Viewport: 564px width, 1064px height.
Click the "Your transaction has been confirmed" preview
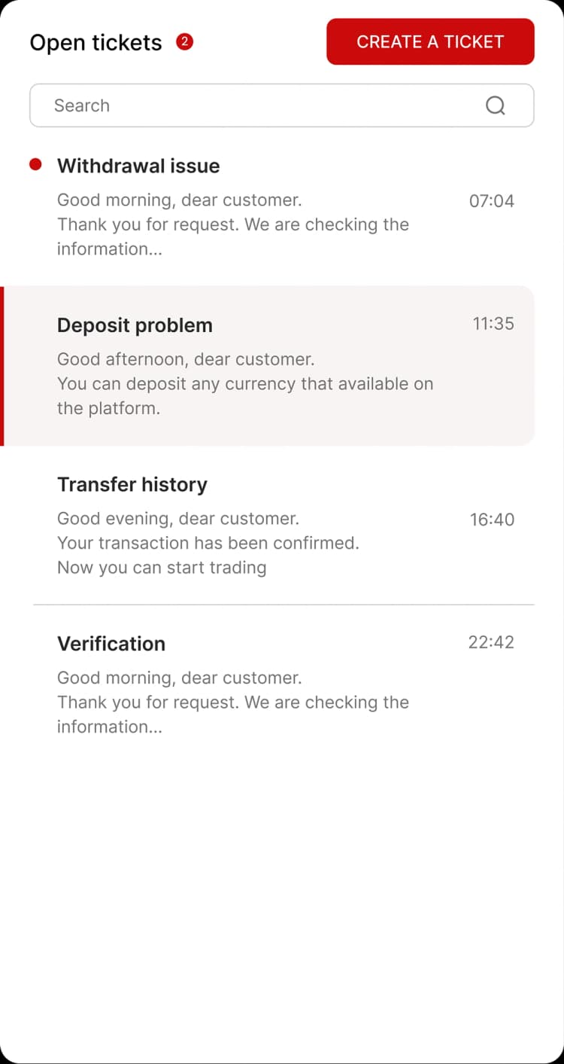(208, 543)
